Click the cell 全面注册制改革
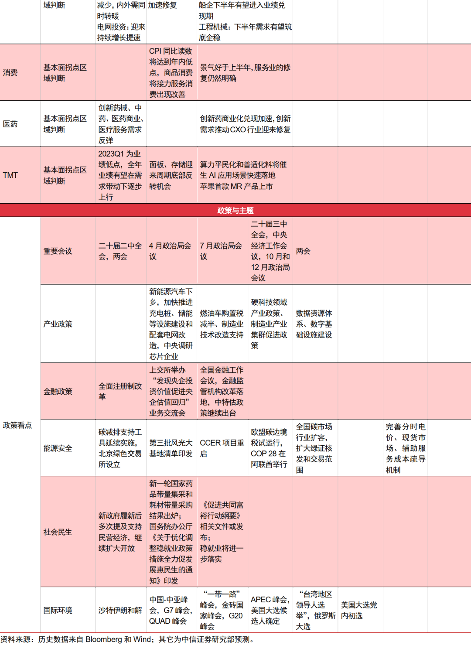471x645 pixels. (120, 391)
